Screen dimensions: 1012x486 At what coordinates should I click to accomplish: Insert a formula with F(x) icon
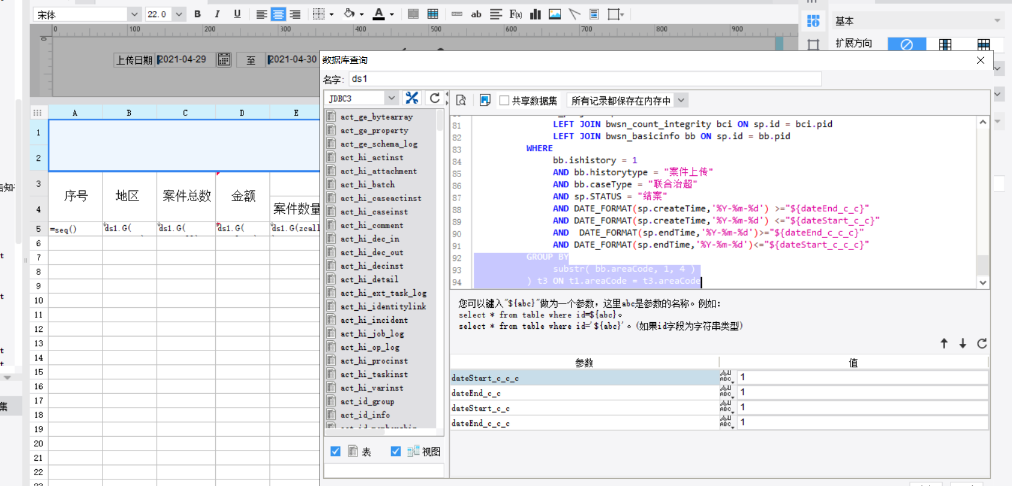[516, 14]
